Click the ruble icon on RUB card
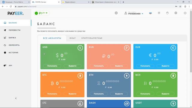Screen dimensions: 192x108 coord(127,48)
